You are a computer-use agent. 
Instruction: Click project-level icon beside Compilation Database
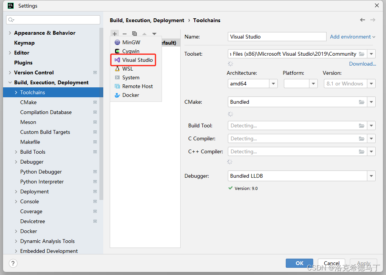coord(95,112)
